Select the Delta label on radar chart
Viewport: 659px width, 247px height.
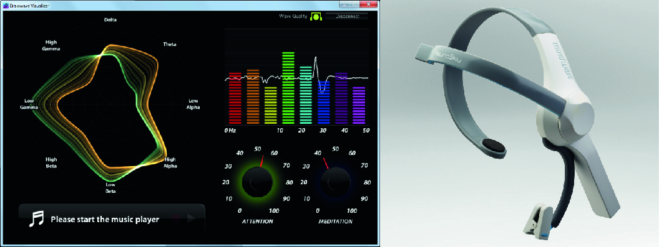click(110, 20)
